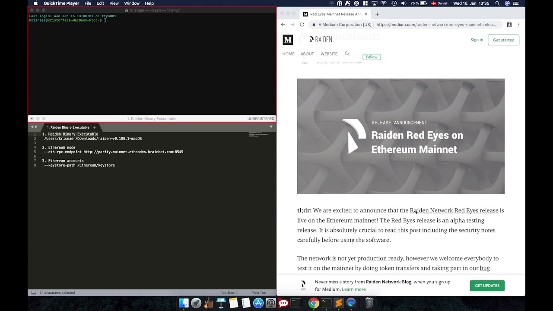
Task: Open the Raiden Network Red Eyes release link
Action: [x=454, y=210]
